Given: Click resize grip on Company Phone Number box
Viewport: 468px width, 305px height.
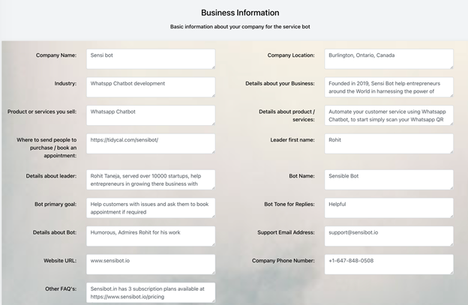Looking at the screenshot, I should [451, 272].
